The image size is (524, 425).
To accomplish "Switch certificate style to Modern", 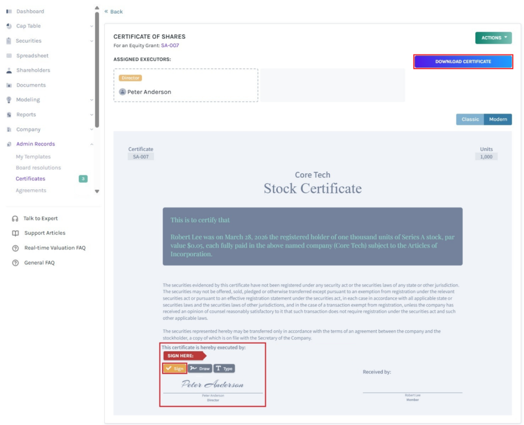I will 497,119.
